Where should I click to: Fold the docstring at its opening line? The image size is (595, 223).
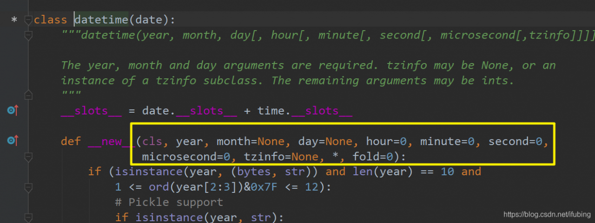point(28,35)
